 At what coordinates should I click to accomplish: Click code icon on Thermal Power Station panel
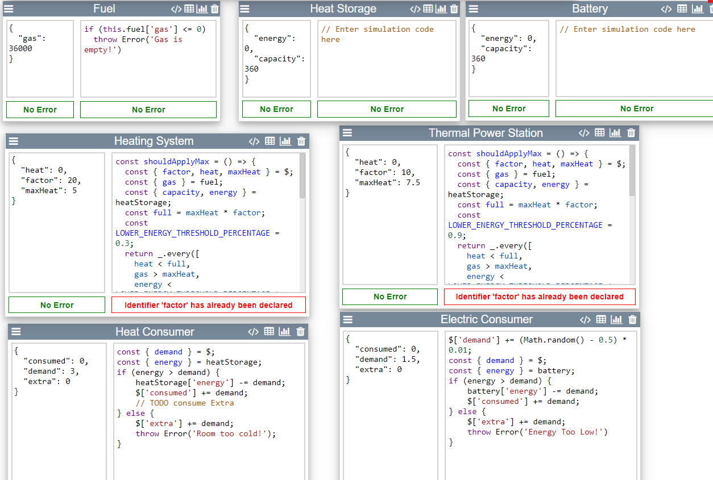click(584, 133)
